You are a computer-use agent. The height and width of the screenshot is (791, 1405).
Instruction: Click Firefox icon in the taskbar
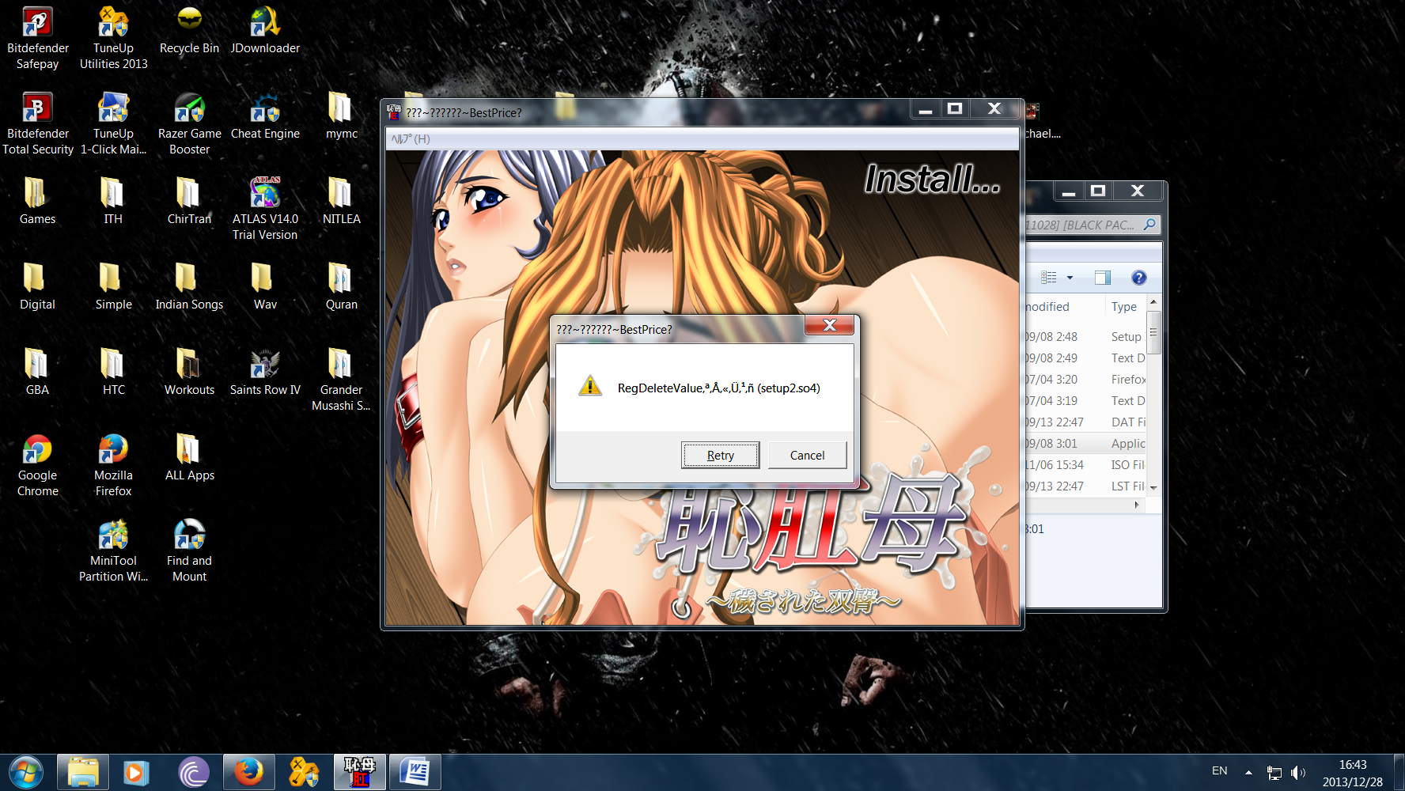pos(248,772)
